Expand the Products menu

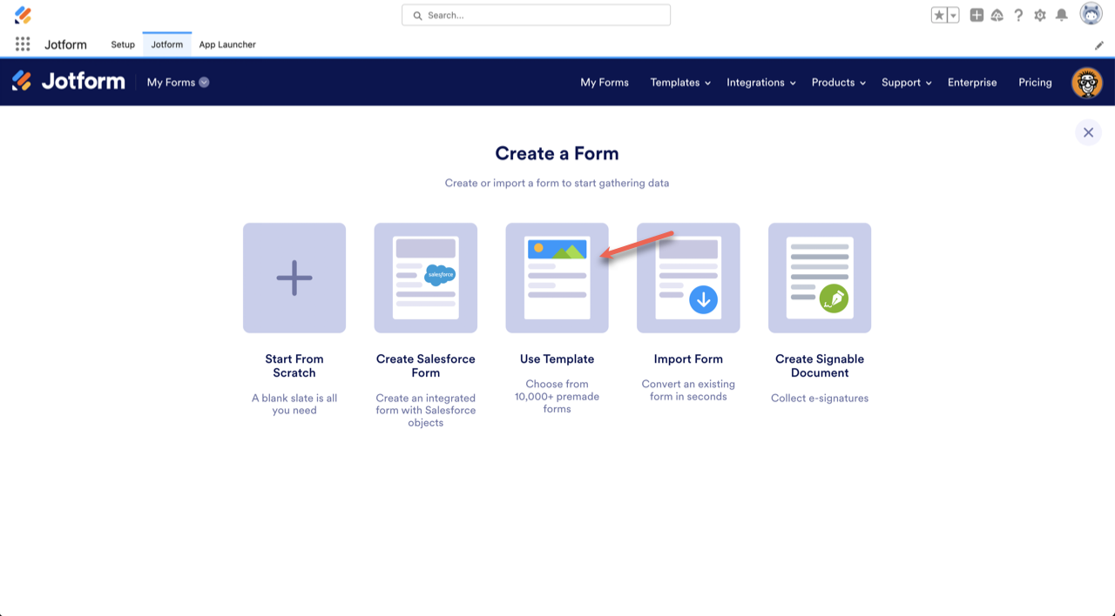[838, 82]
